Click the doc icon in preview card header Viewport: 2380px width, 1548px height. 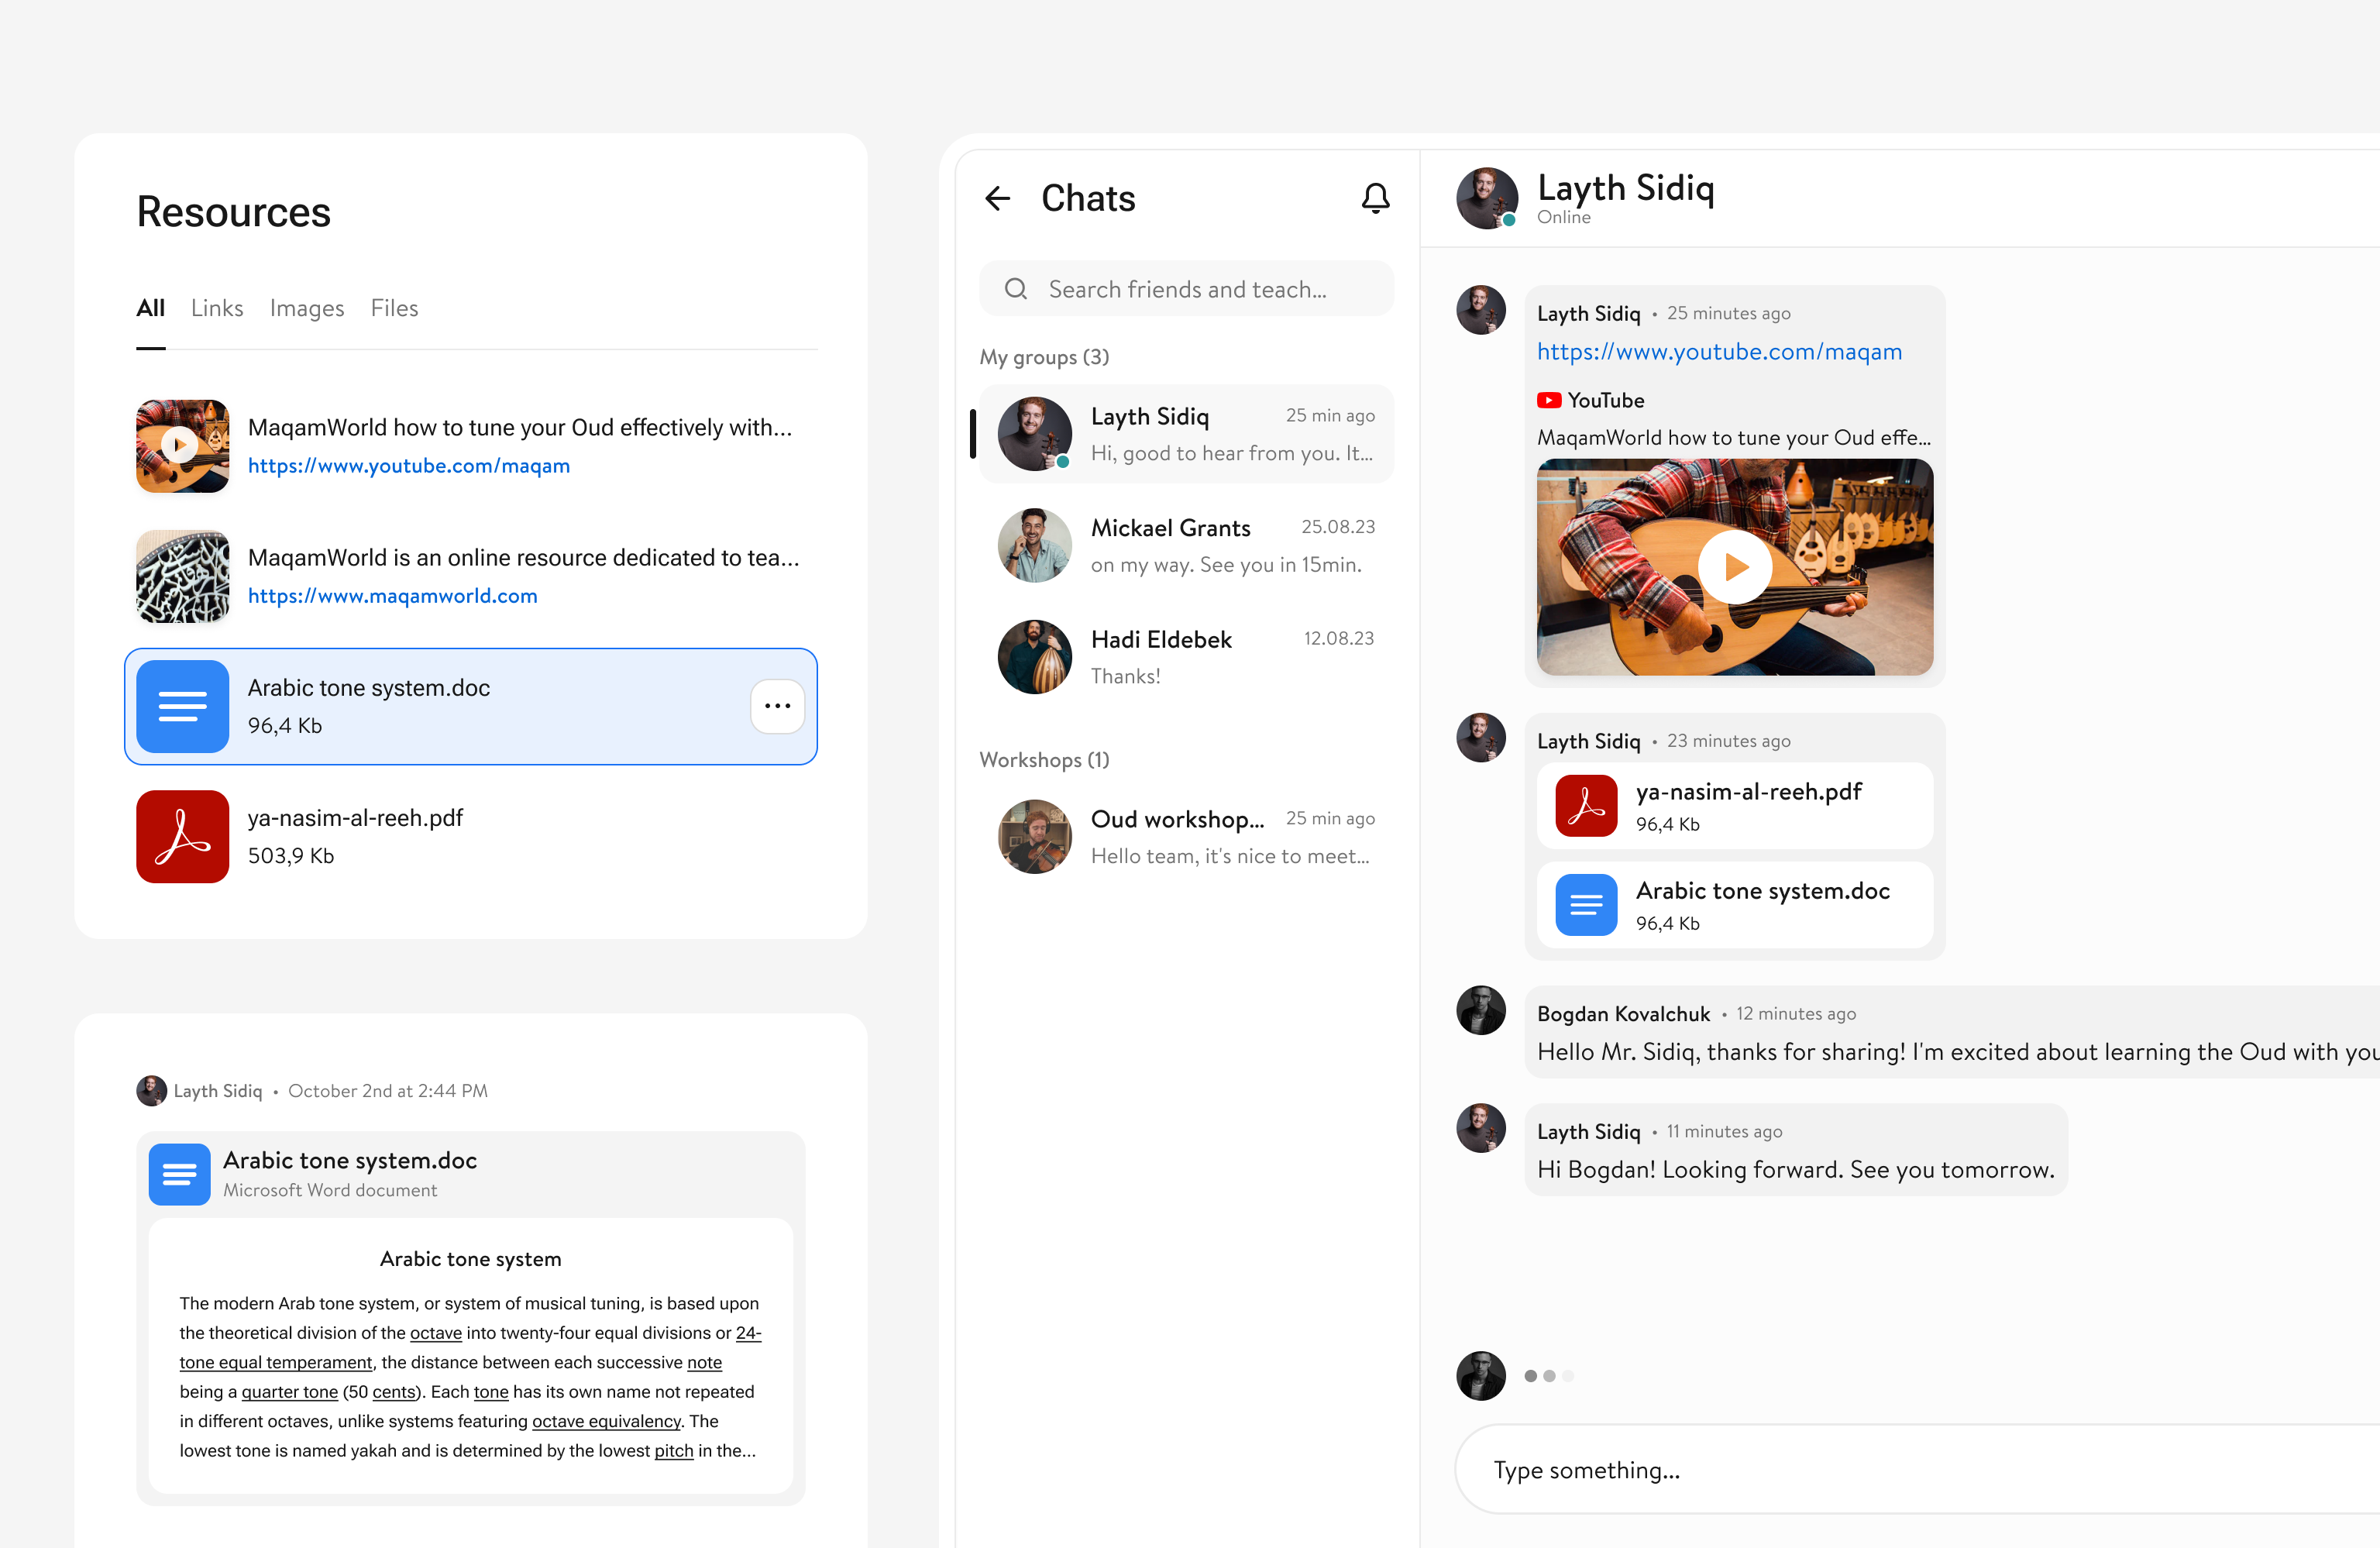pos(179,1174)
